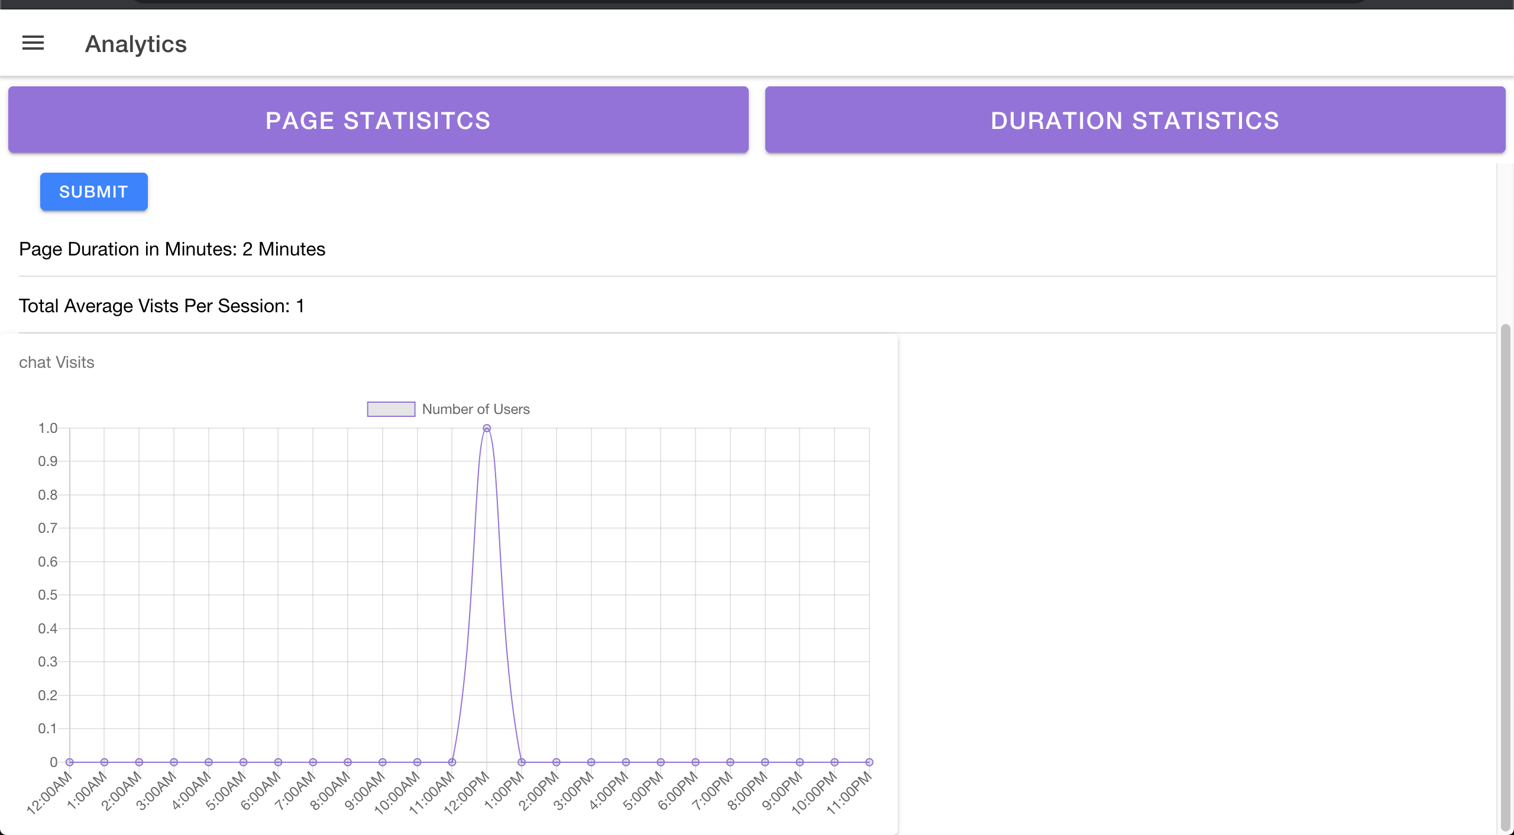The width and height of the screenshot is (1514, 835).
Task: Click the Page Duration in Minutes row
Action: tap(172, 249)
